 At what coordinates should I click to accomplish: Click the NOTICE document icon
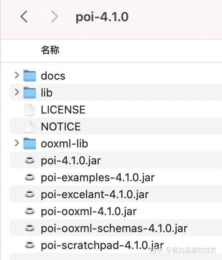(x=30, y=127)
